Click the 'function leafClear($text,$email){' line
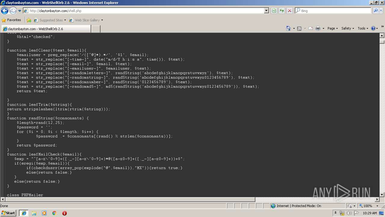The height and width of the screenshot is (217, 385). [x=47, y=50]
